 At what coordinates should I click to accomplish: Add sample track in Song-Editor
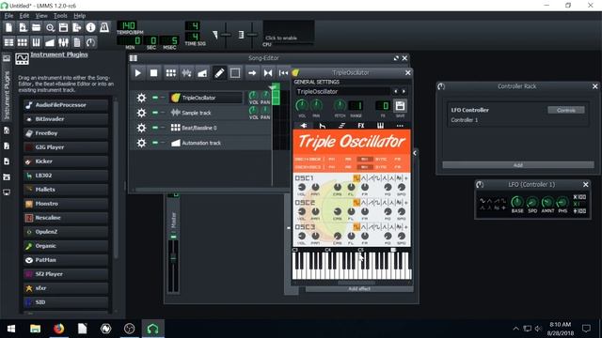point(186,73)
